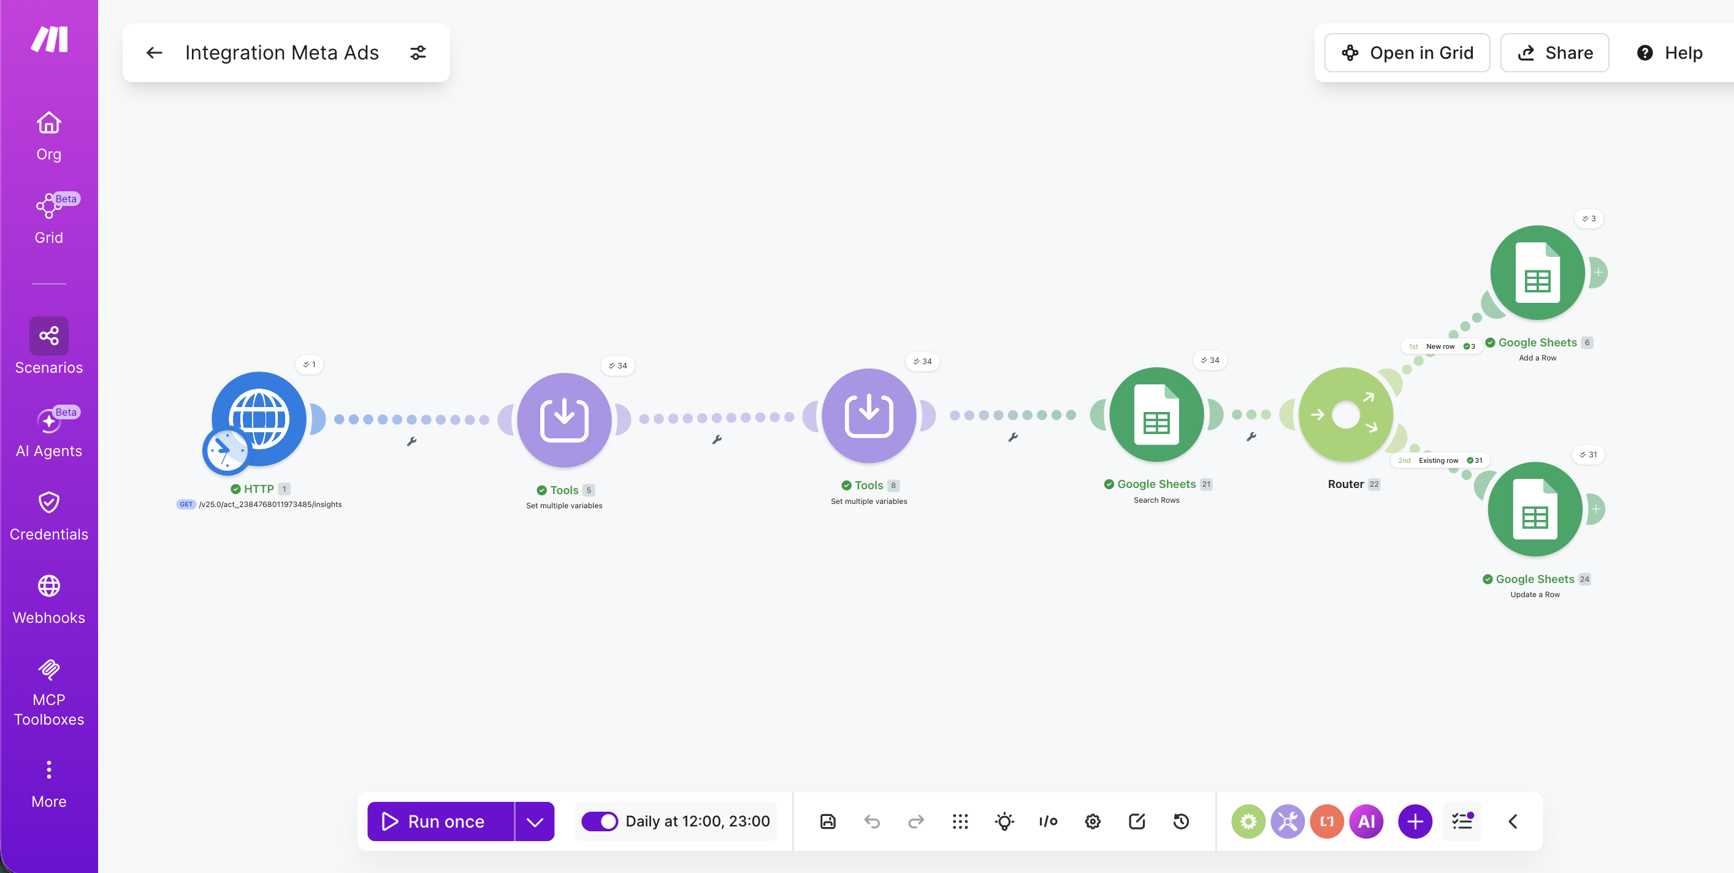Screen dimensions: 1734x873
Task: Expand the Run once dropdown arrow
Action: pyautogui.click(x=535, y=820)
